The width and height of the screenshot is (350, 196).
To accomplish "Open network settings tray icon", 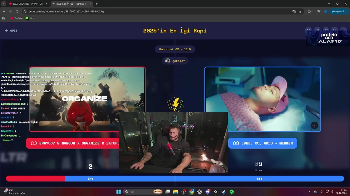I will tap(327, 192).
